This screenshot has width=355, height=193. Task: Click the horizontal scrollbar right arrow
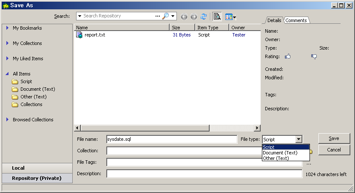[257, 128]
